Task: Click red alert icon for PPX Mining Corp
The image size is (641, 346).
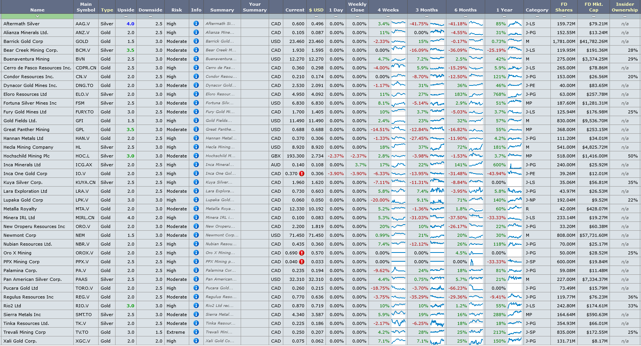Action: [302, 262]
